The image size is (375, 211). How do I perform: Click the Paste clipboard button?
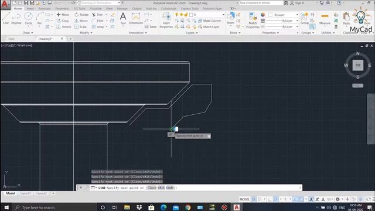click(346, 19)
